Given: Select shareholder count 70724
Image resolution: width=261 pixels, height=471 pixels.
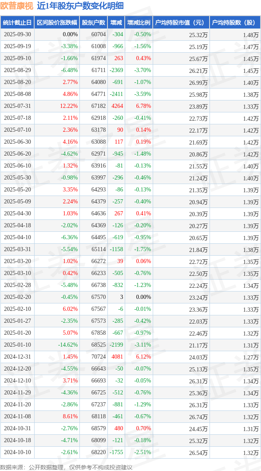Looking at the screenshot, I should [x=98, y=357].
